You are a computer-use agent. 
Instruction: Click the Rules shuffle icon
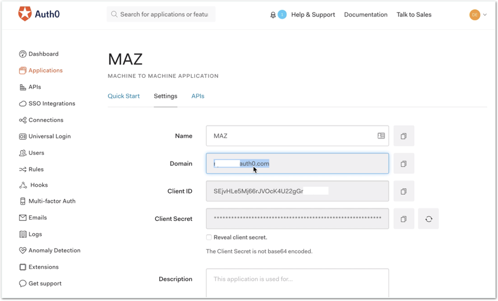click(x=23, y=170)
